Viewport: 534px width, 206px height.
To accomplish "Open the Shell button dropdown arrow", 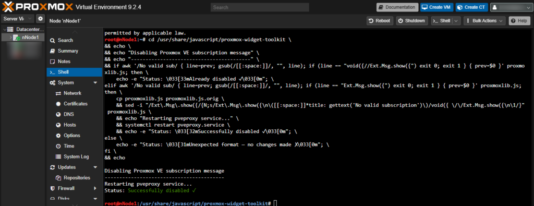I will coord(456,21).
